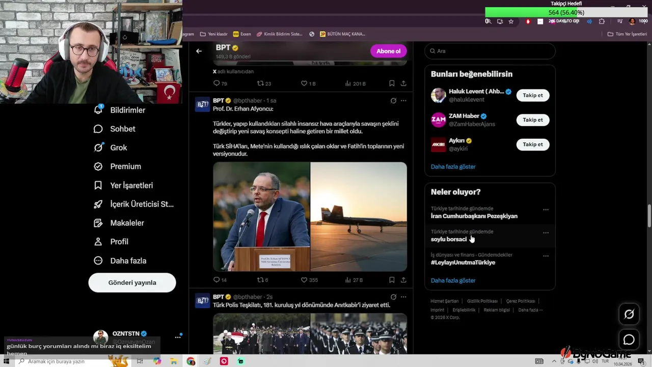652x367 pixels.
Task: Click the Abone ol button
Action: (389, 51)
